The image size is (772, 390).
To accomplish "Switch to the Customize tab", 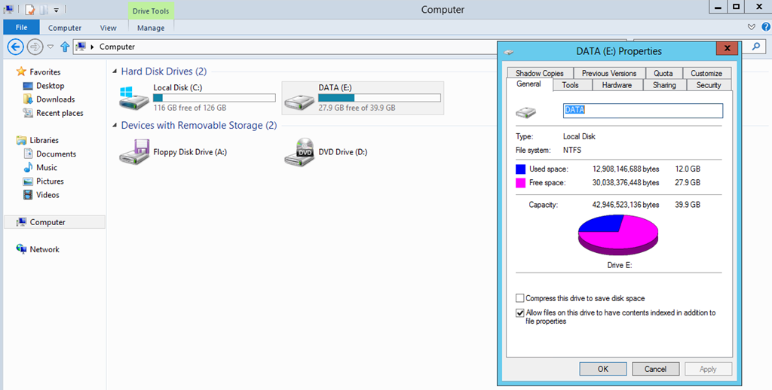I will click(706, 73).
